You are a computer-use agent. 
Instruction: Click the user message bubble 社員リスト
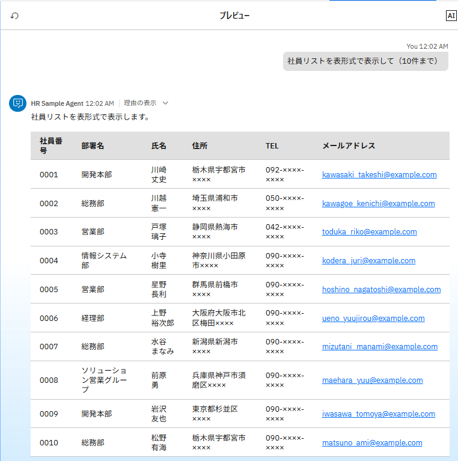click(365, 61)
